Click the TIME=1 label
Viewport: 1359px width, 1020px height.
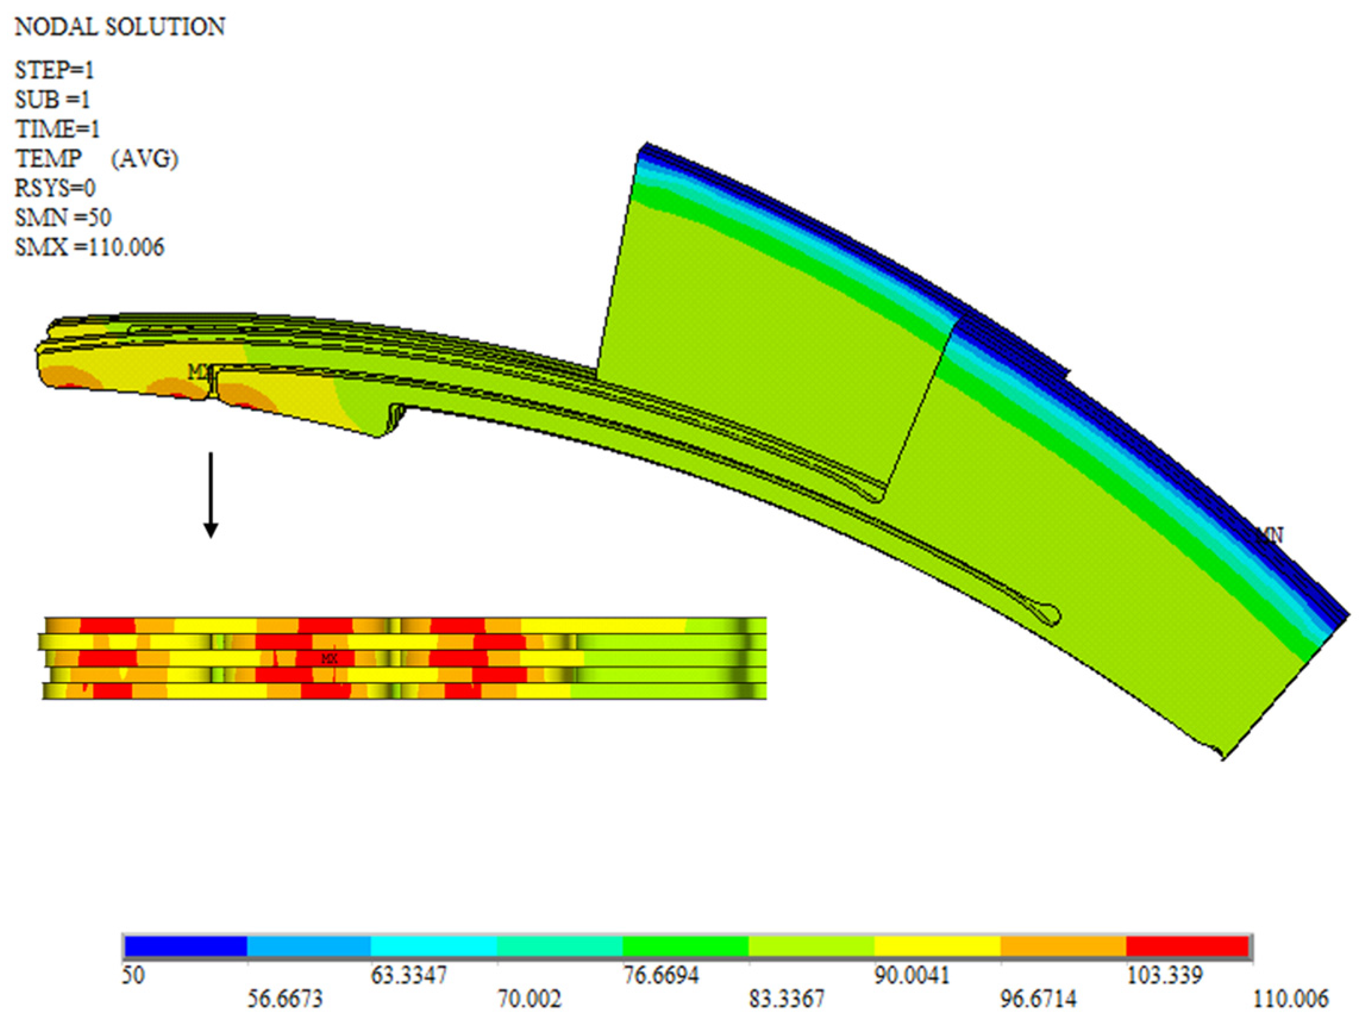click(x=57, y=129)
